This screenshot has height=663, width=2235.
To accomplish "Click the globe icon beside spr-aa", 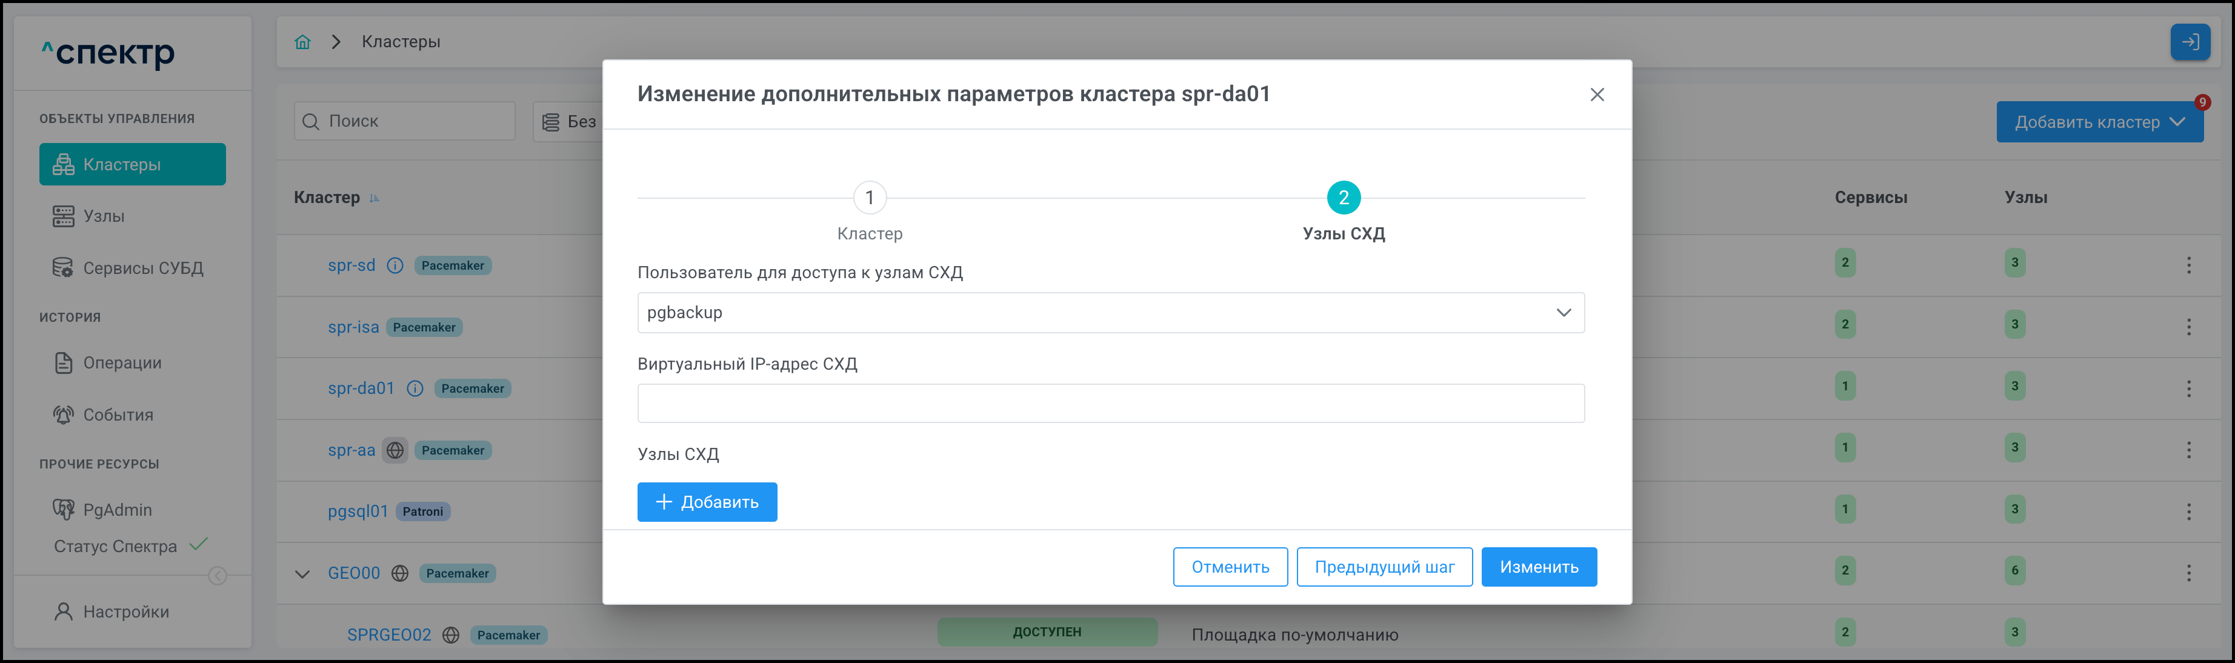I will pyautogui.click(x=395, y=450).
